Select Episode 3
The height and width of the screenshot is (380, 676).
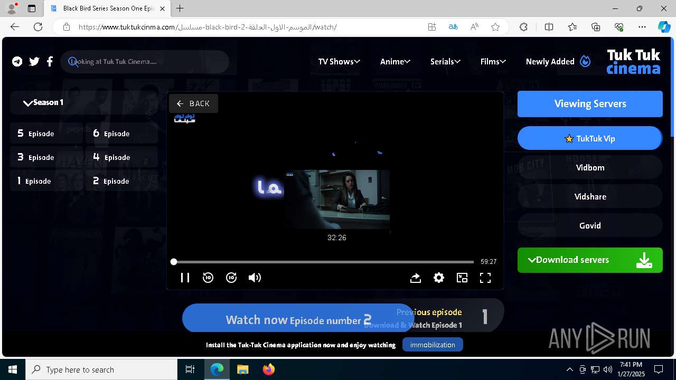[46, 157]
